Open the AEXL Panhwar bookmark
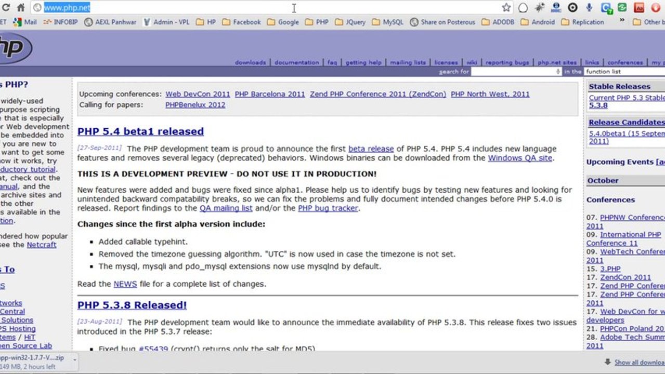The height and width of the screenshot is (374, 665). [x=110, y=22]
